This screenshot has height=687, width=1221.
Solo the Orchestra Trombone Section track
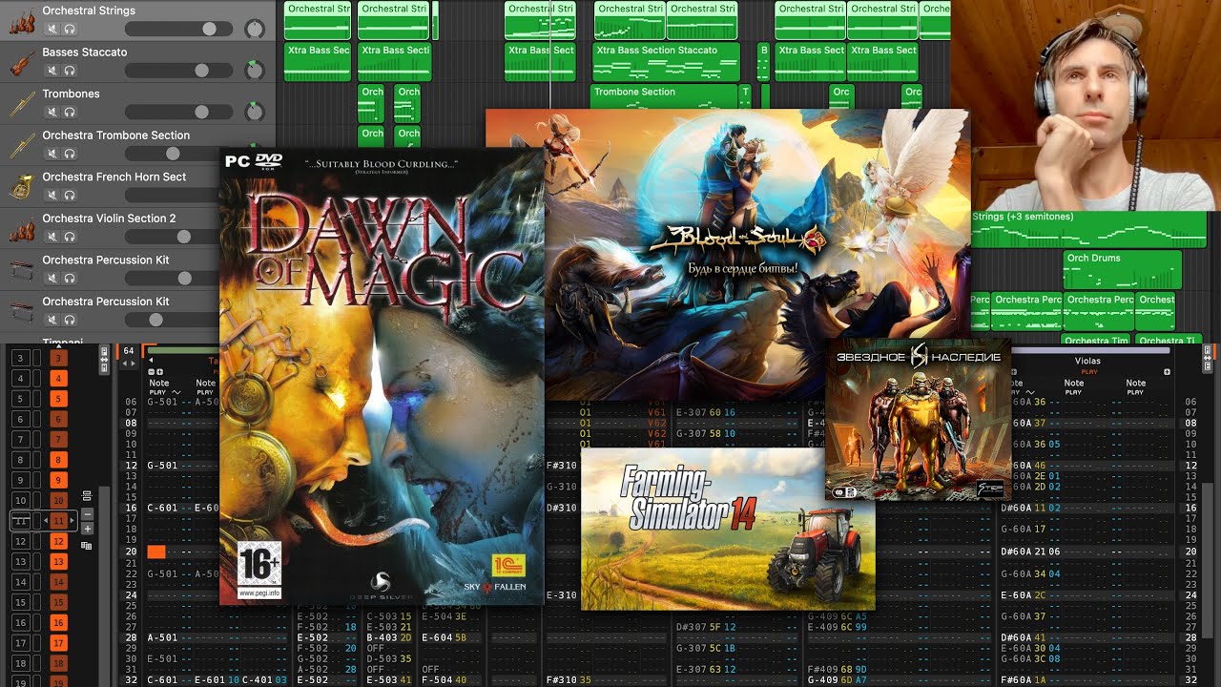[70, 154]
